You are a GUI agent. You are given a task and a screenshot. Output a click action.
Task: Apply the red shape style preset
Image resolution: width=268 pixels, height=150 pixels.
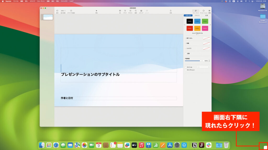[189, 28]
